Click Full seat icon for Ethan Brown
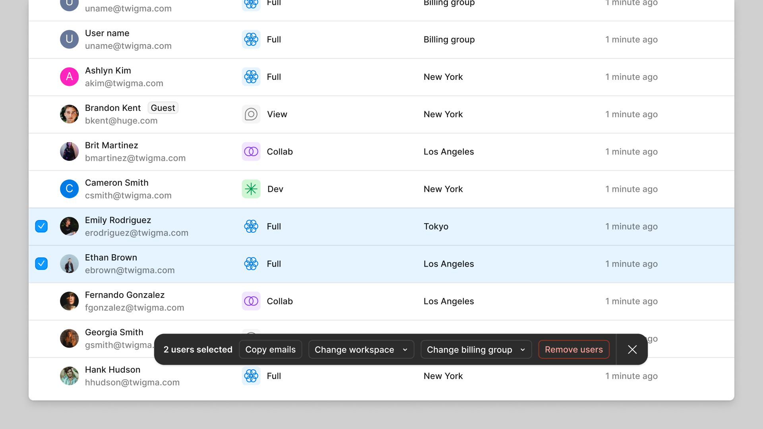The height and width of the screenshot is (429, 763). point(251,264)
